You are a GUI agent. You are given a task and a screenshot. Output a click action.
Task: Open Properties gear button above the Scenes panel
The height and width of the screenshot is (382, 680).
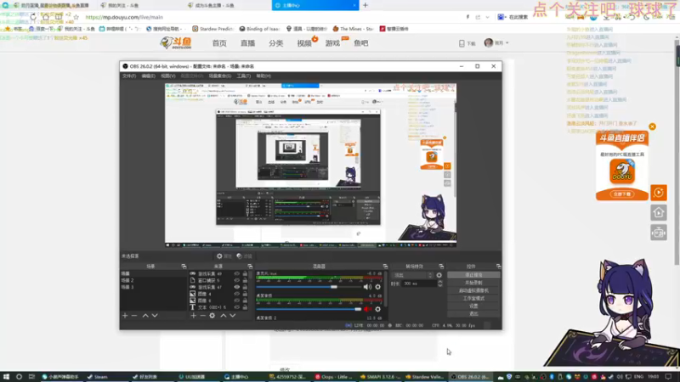224,256
